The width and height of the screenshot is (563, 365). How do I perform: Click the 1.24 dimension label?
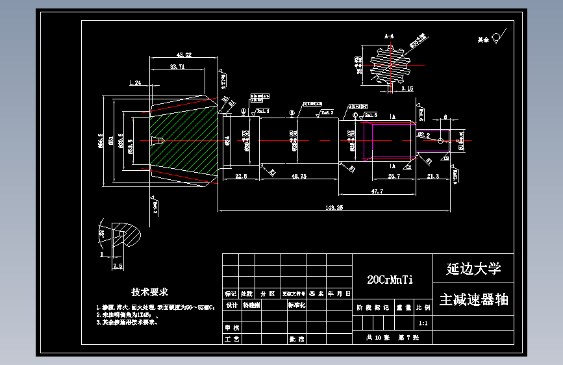click(x=135, y=83)
